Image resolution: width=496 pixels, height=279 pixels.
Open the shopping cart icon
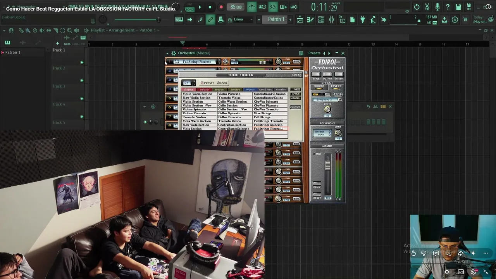pos(465,20)
